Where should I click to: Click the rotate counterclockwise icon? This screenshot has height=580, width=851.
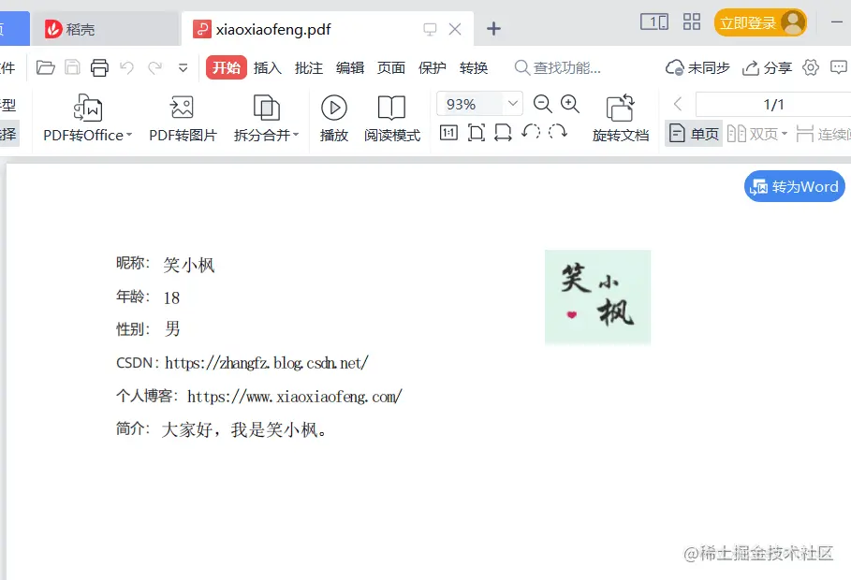point(531,132)
